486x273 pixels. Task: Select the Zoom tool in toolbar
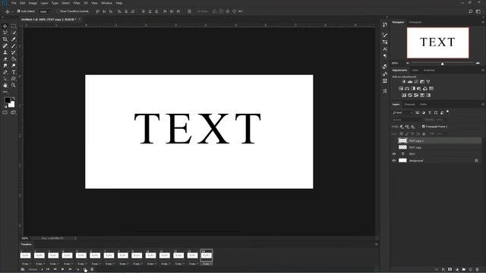tap(14, 85)
